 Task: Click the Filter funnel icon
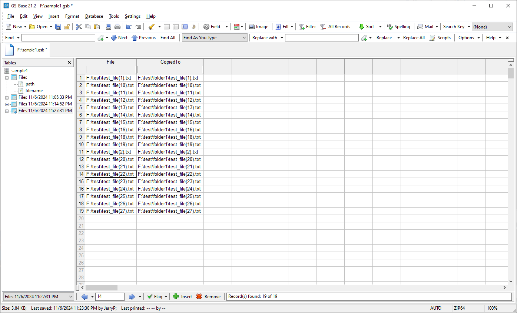click(x=302, y=27)
